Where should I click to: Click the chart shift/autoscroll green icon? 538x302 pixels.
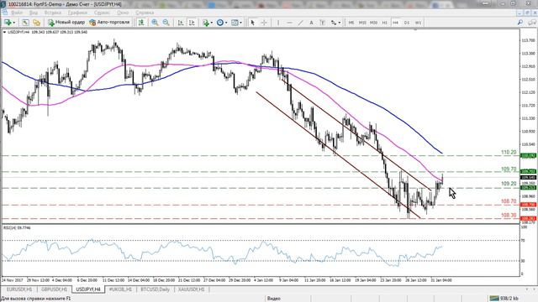141,23
